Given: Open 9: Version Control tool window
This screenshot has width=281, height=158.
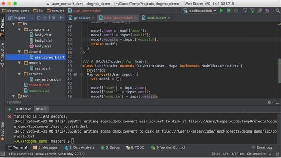Looking at the screenshot, I should 168,147.
